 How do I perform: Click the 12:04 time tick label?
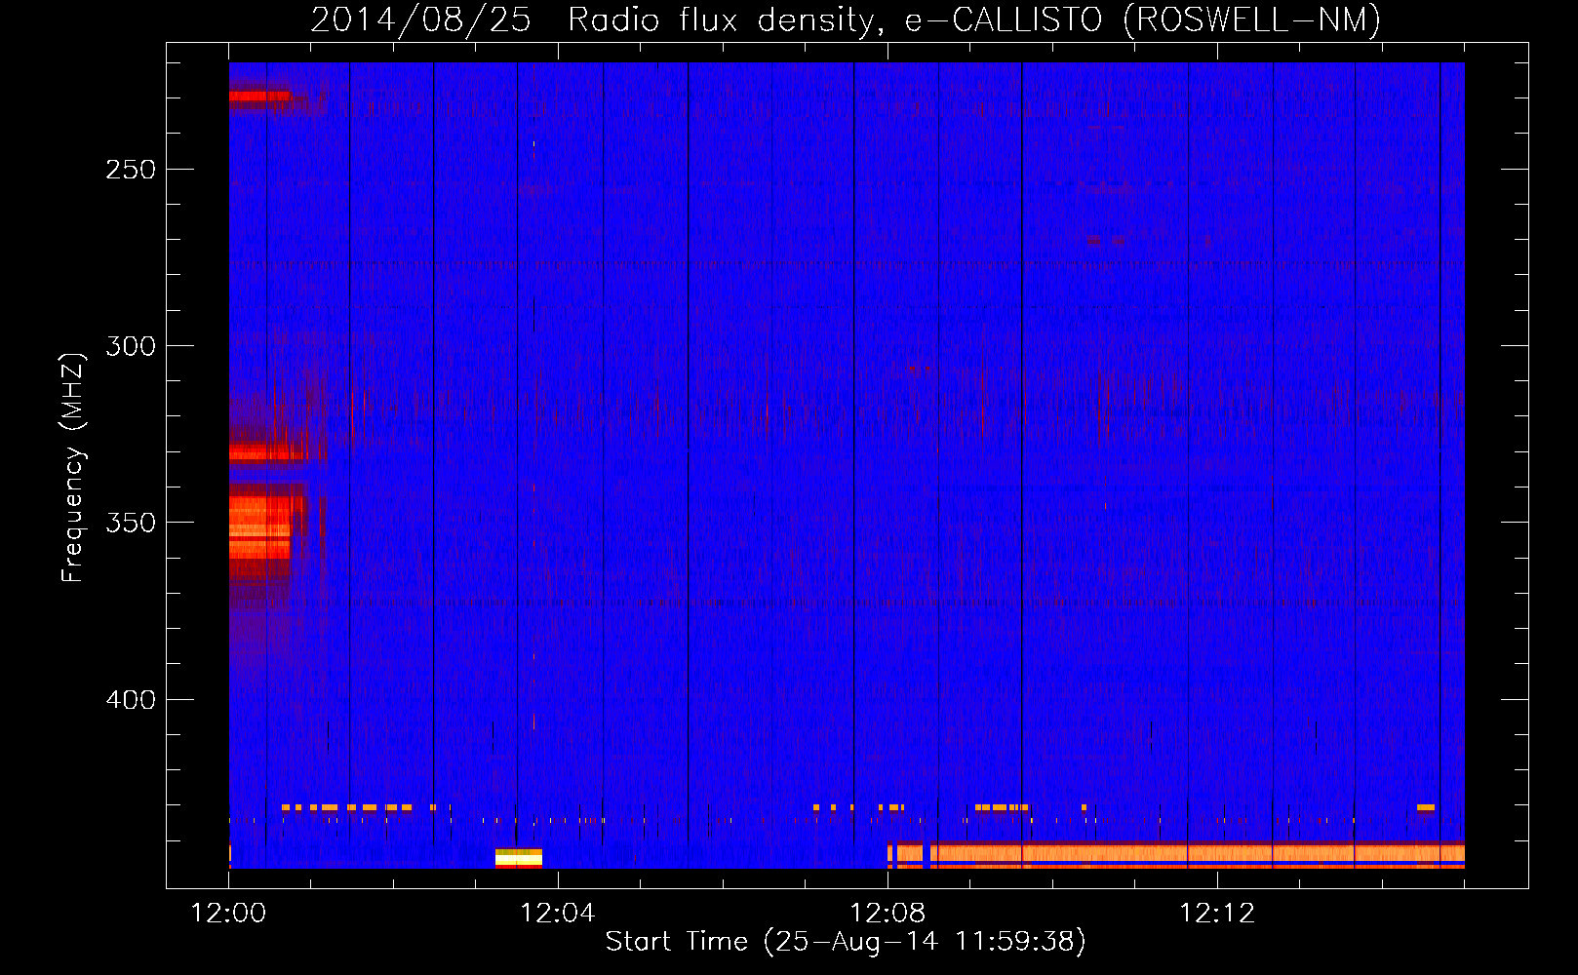coord(558,914)
